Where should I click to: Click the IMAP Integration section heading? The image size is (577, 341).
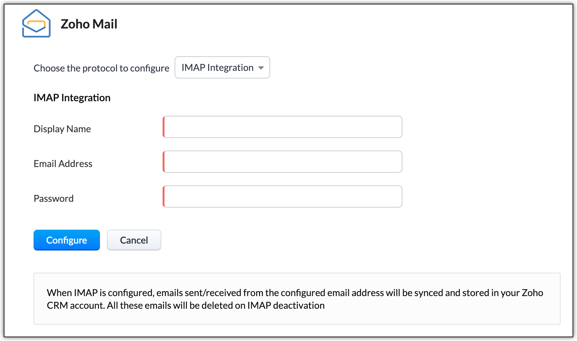(x=72, y=98)
